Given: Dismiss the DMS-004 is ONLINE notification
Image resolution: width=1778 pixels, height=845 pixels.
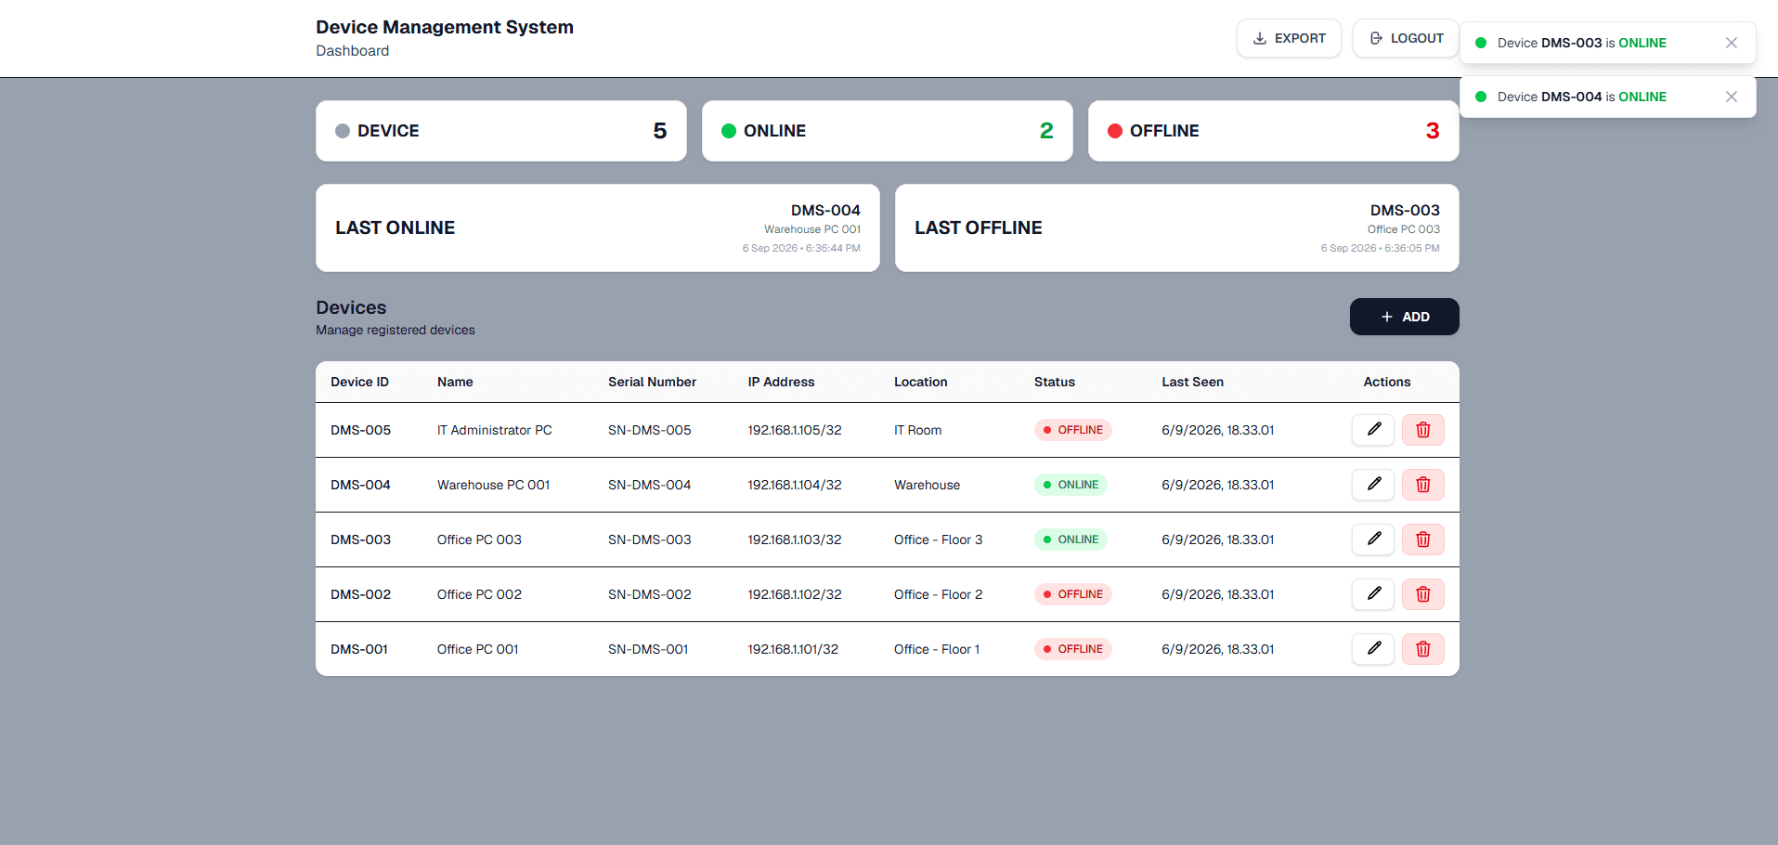Looking at the screenshot, I should 1731,97.
